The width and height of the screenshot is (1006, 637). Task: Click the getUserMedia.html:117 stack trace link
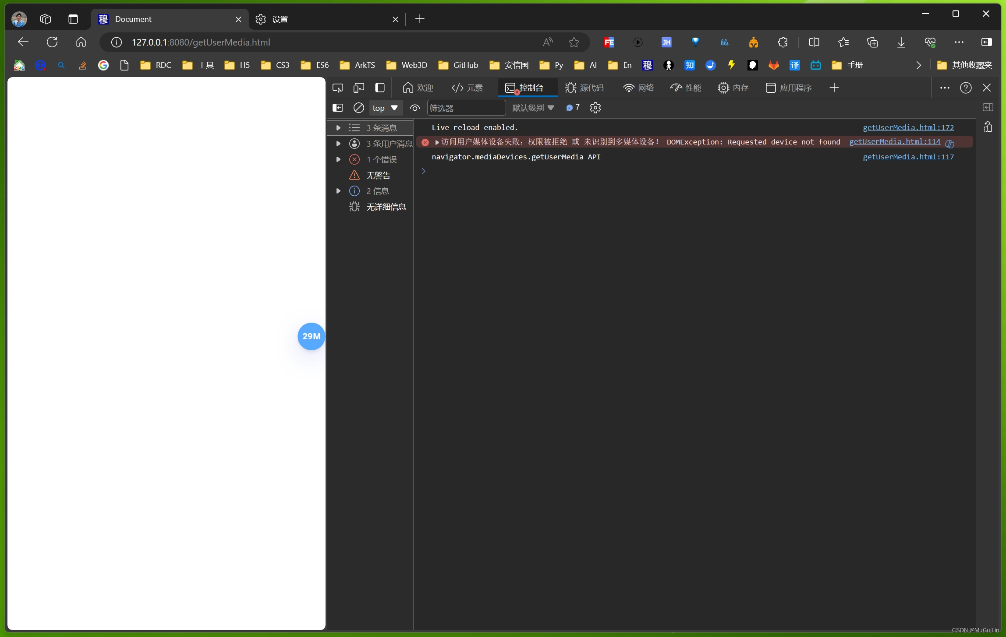click(908, 156)
